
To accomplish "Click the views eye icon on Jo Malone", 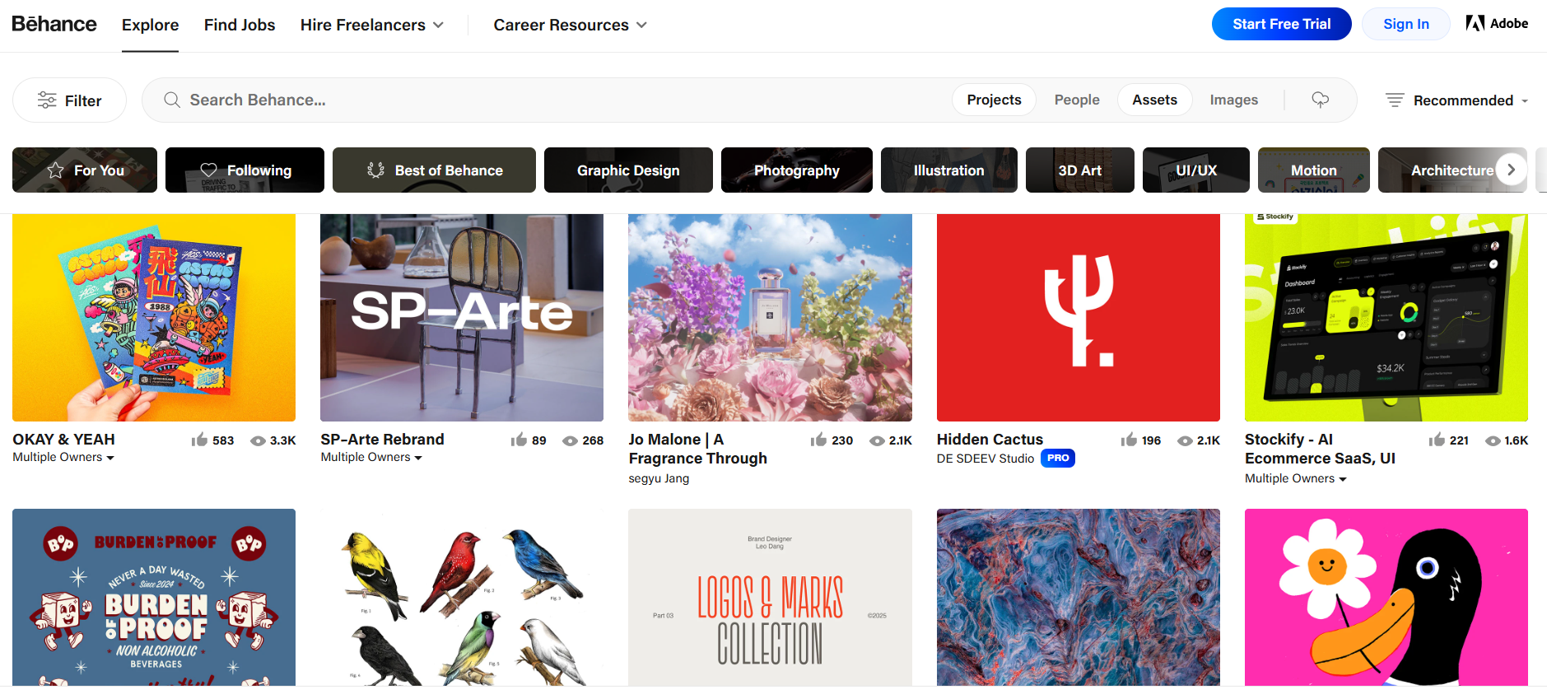I will tap(878, 440).
